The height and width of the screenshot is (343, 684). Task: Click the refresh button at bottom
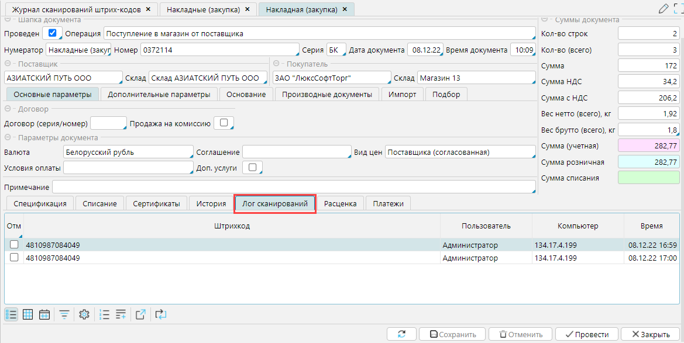[x=401, y=334]
